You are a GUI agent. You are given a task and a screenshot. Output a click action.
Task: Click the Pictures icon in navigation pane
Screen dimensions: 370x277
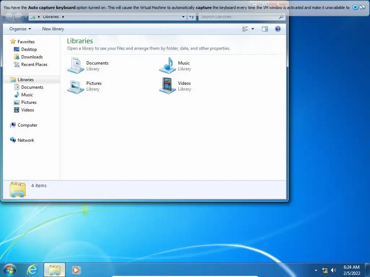coord(17,102)
